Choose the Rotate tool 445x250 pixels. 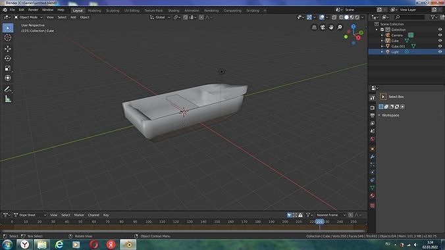(8, 59)
